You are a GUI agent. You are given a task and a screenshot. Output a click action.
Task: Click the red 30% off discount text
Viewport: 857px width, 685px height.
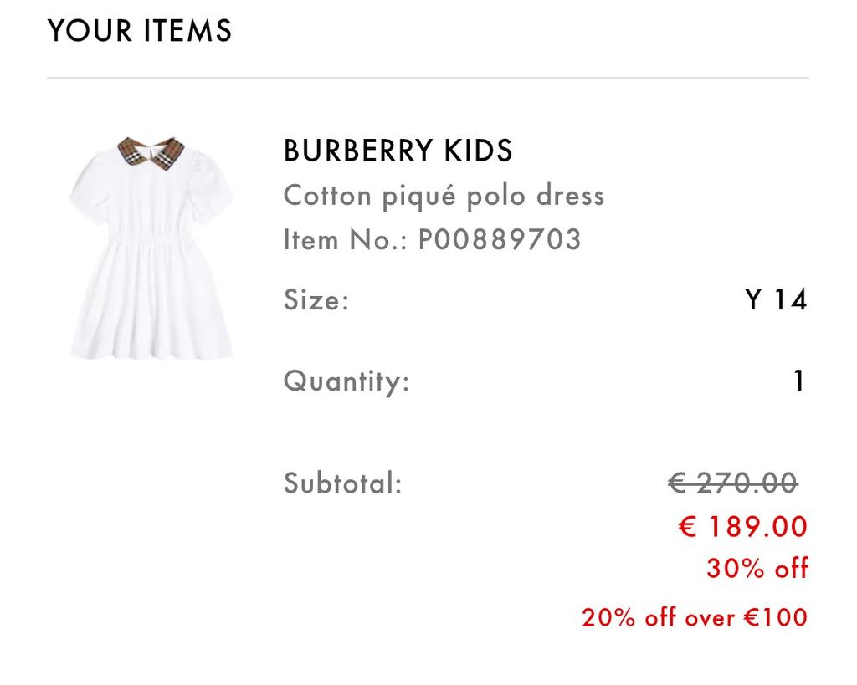pyautogui.click(x=757, y=569)
